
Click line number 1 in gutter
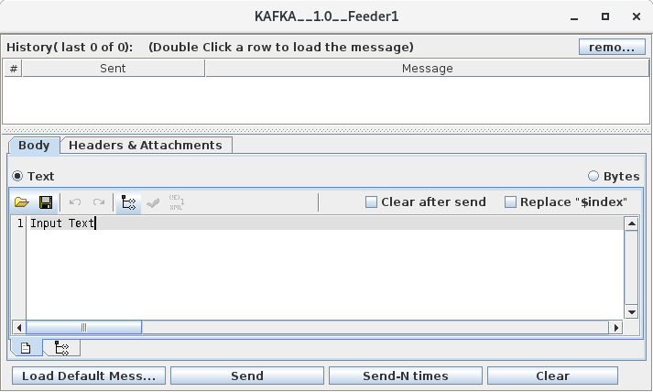pyautogui.click(x=19, y=223)
